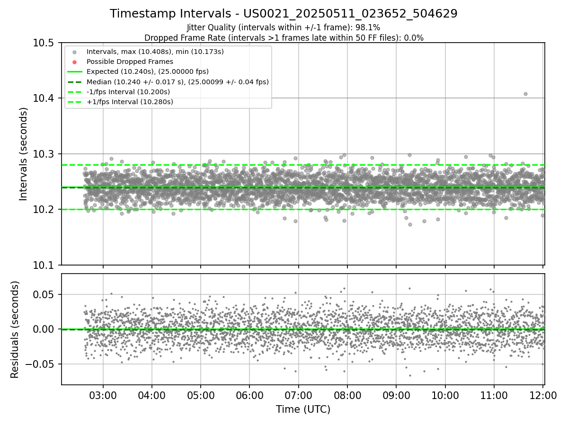The image size is (568, 426).
Task: Click the 'Residuals (seconds)' y-axis label
Action: click(15, 329)
